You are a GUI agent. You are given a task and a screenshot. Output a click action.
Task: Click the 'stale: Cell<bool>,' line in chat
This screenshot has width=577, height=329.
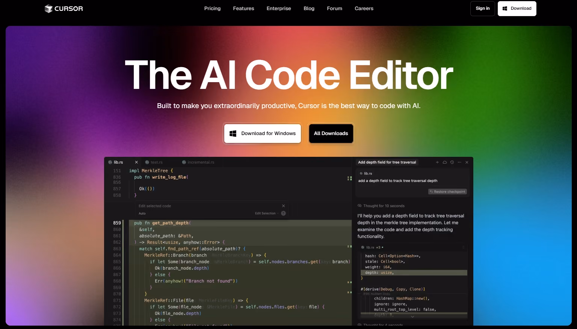pos(385,261)
